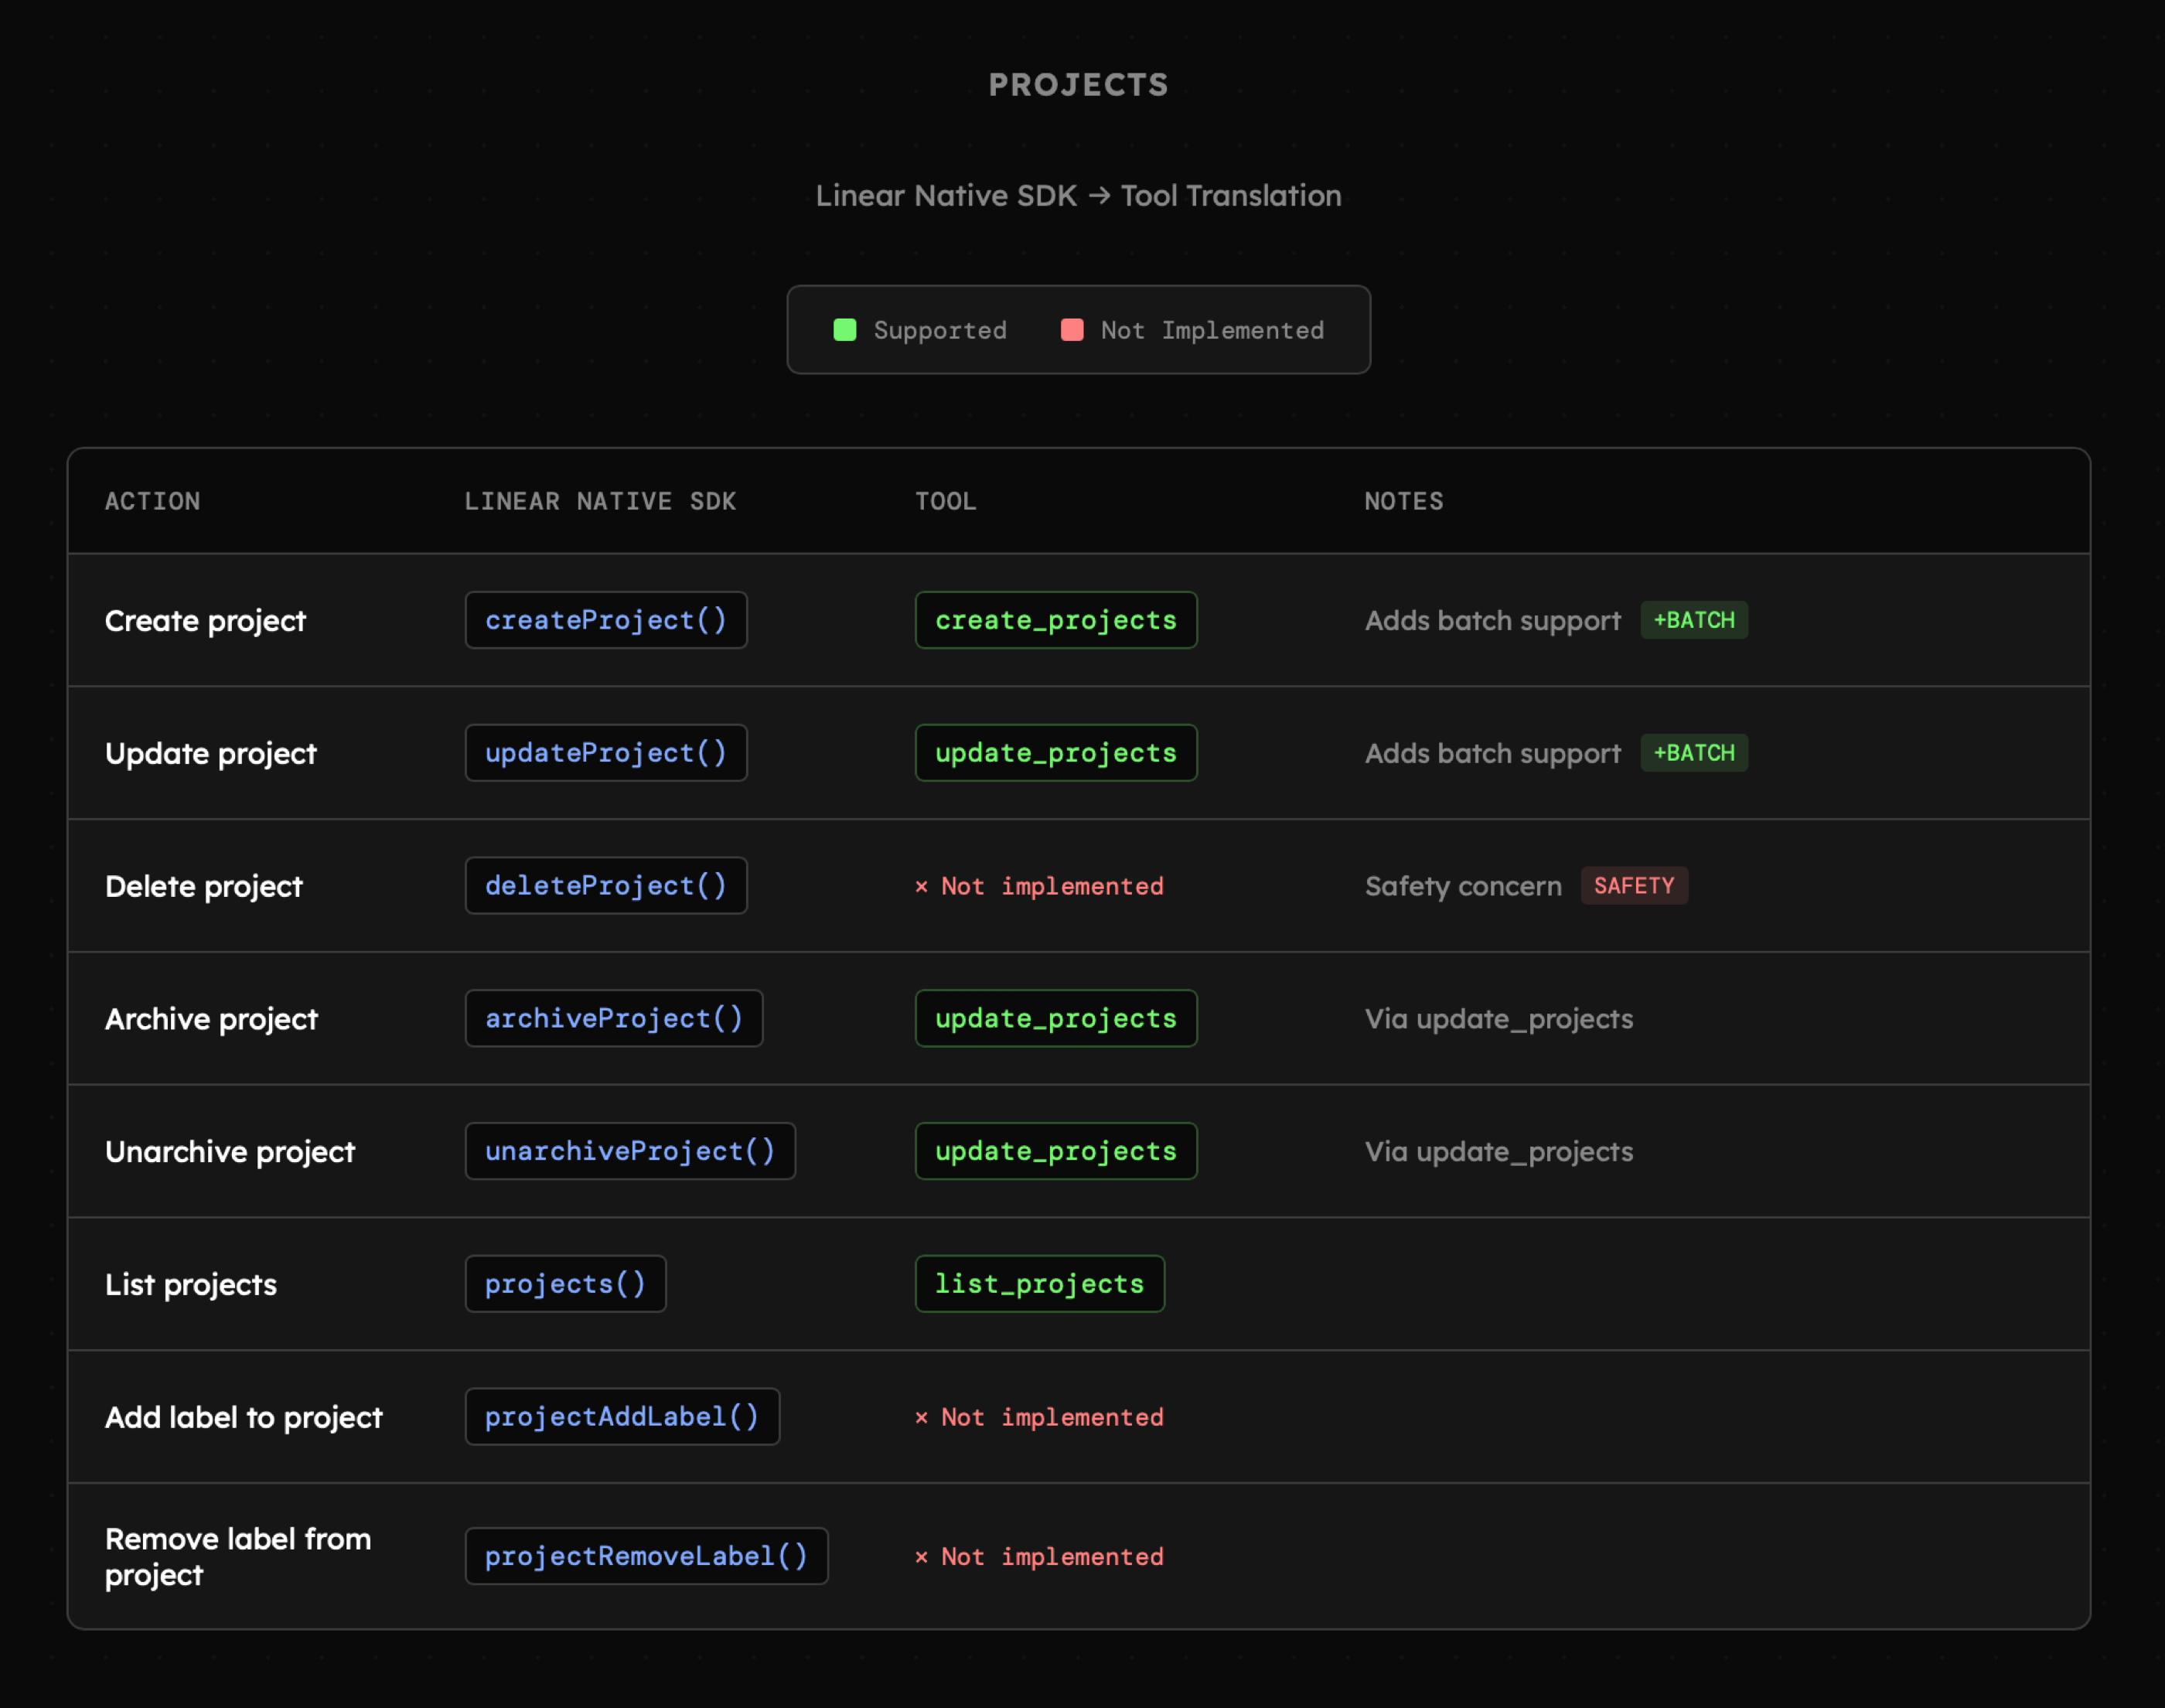
Task: Click the create_projects tool badge
Action: tap(1055, 620)
